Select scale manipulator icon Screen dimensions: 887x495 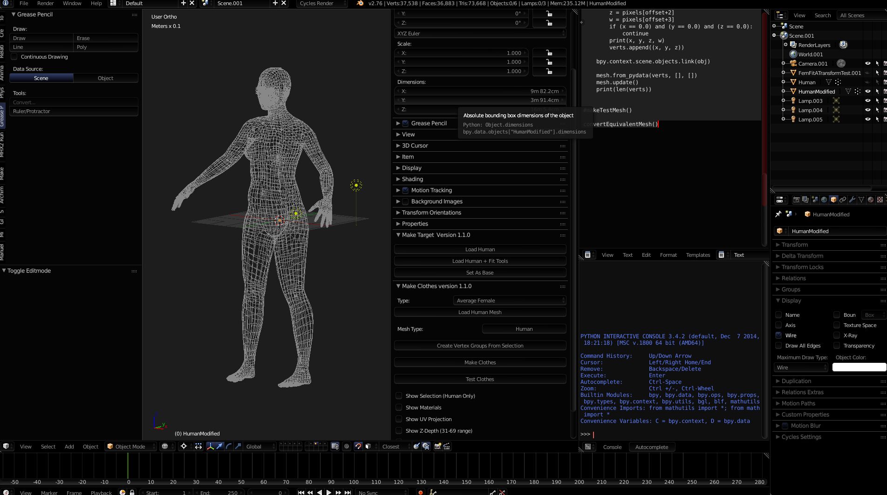(x=238, y=446)
